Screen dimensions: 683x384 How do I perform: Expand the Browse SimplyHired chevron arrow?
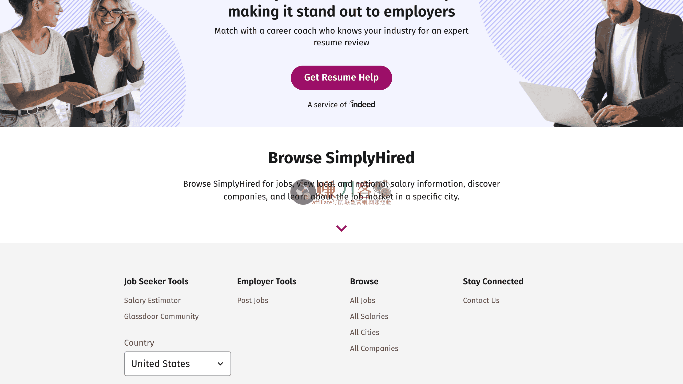pos(341,228)
